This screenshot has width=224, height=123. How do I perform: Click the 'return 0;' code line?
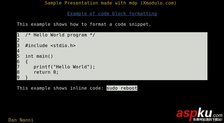[46, 72]
